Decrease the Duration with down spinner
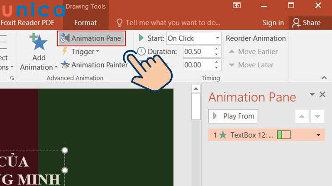The height and width of the screenshot is (186, 332). 216,55
